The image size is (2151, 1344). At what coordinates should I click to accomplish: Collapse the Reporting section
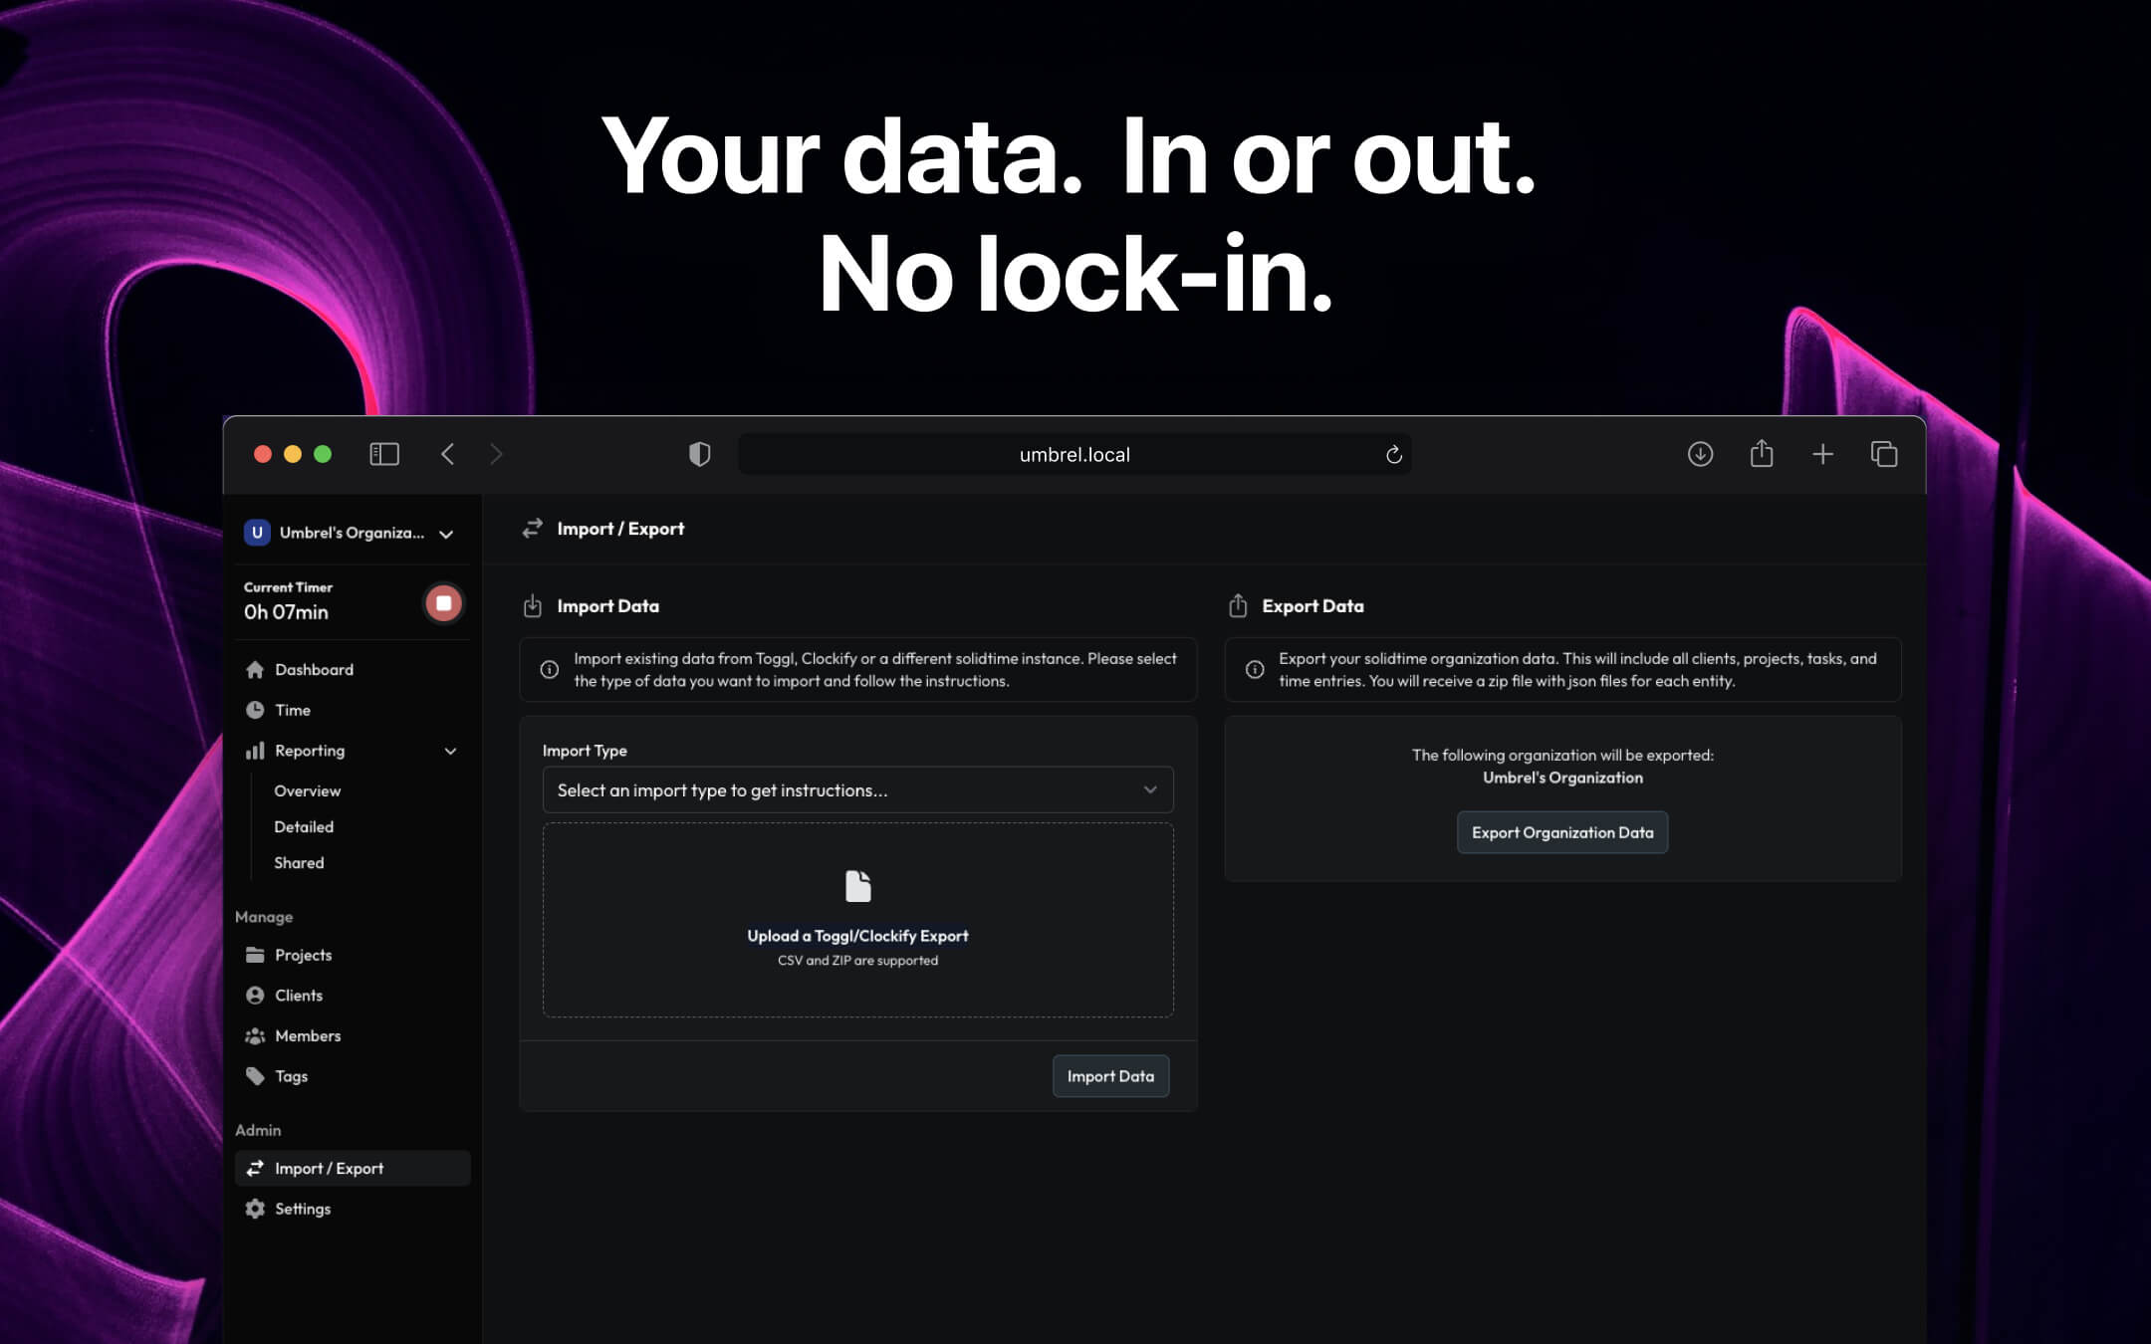[450, 751]
